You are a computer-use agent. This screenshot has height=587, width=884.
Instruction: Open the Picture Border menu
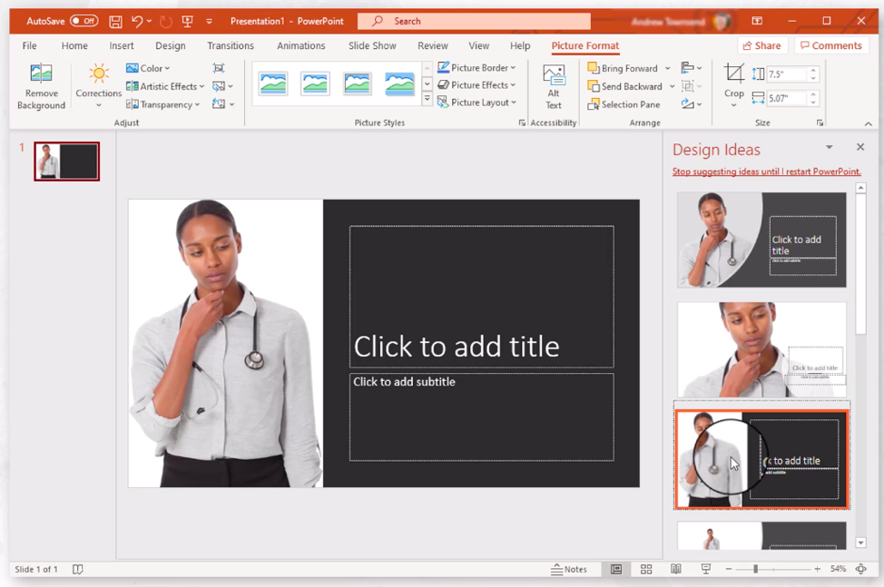(x=477, y=66)
